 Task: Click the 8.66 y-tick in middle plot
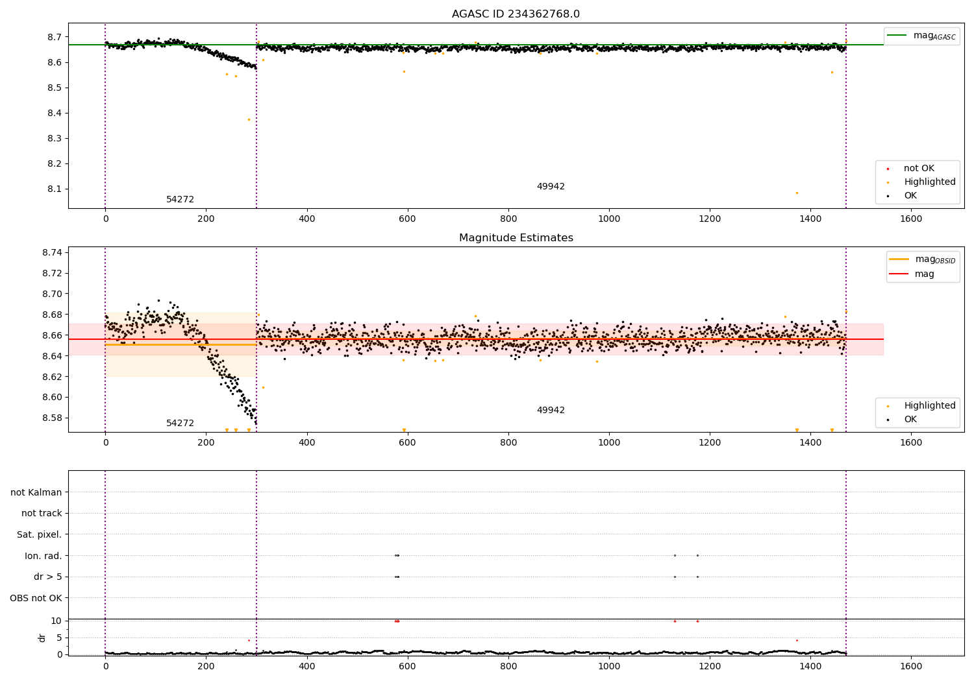pos(51,335)
